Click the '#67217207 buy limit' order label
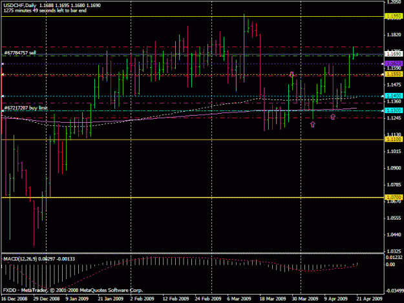This screenshot has width=404, height=303. pos(26,108)
